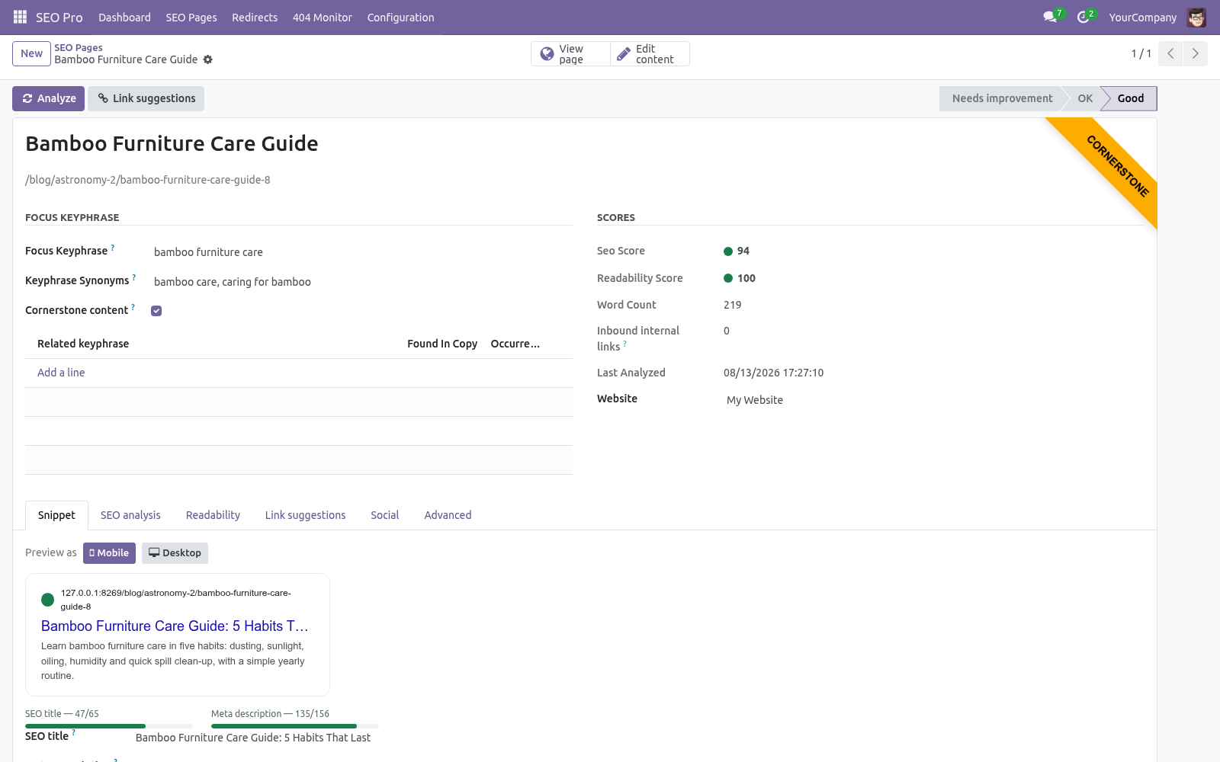Click SEO Pages breadcrumb link
This screenshot has height=762, width=1220.
coord(79,47)
